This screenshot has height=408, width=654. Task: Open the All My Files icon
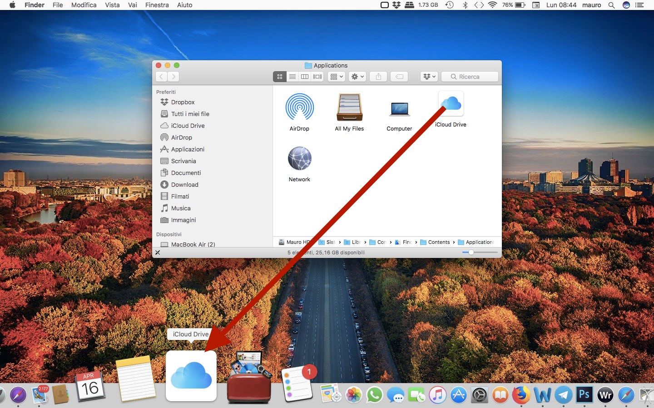(x=349, y=107)
